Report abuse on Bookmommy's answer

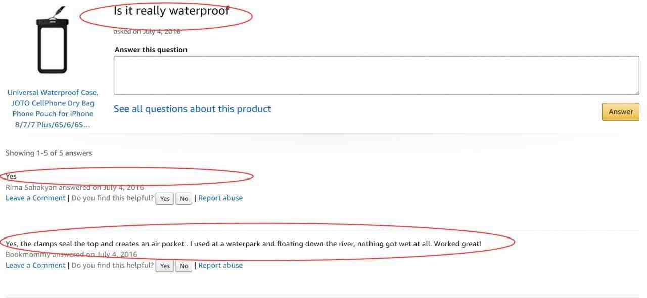pos(220,266)
